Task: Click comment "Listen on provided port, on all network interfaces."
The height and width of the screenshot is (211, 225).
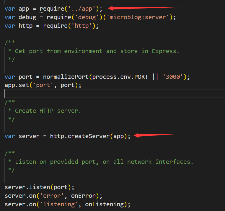Action: 104,162
